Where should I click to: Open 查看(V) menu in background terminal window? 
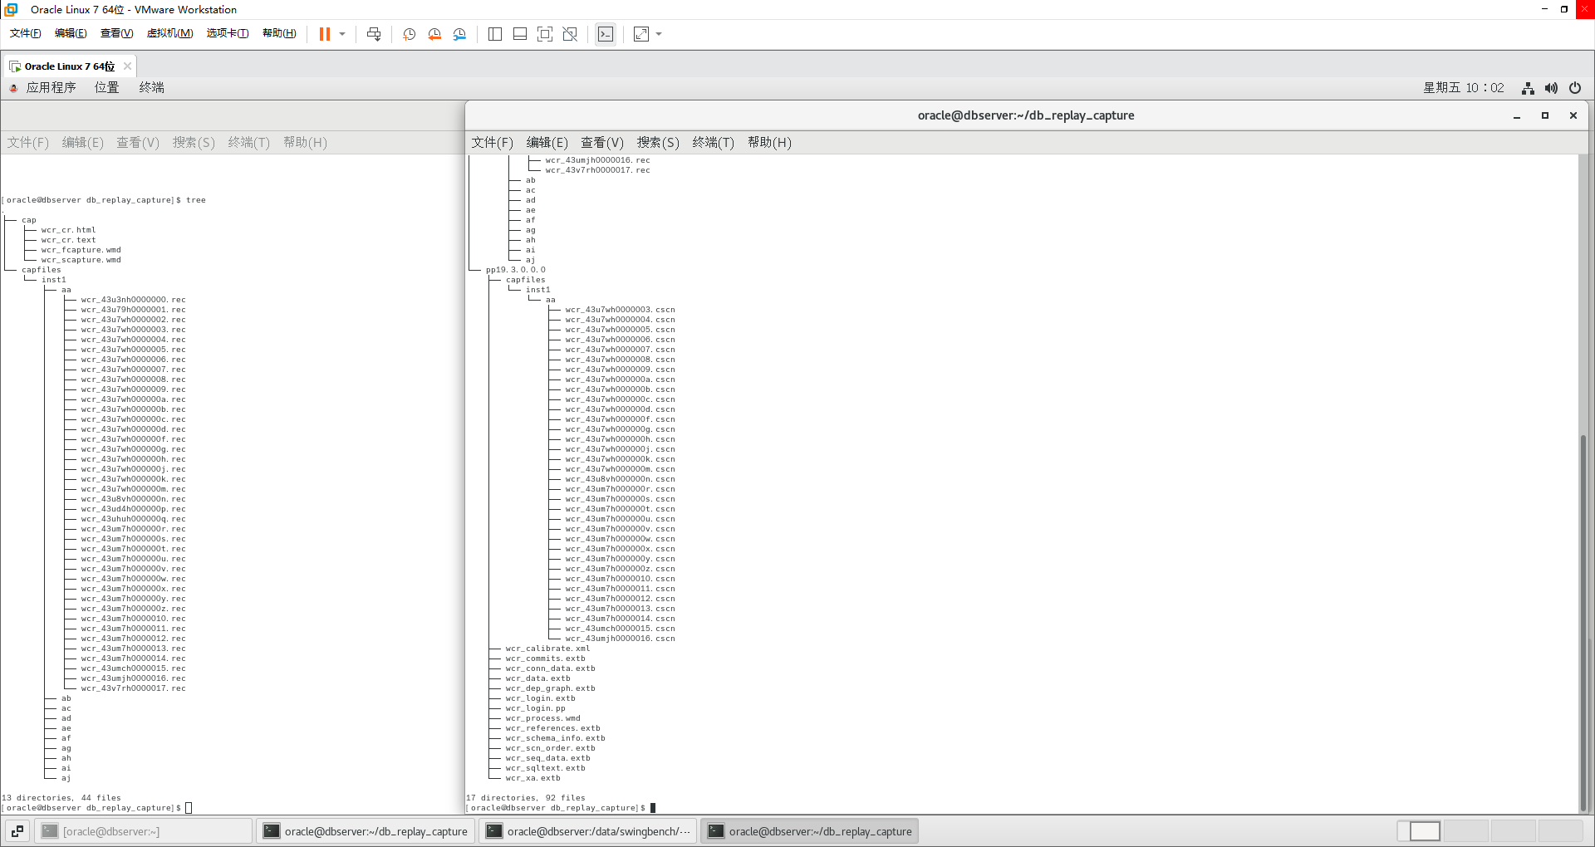(x=137, y=142)
